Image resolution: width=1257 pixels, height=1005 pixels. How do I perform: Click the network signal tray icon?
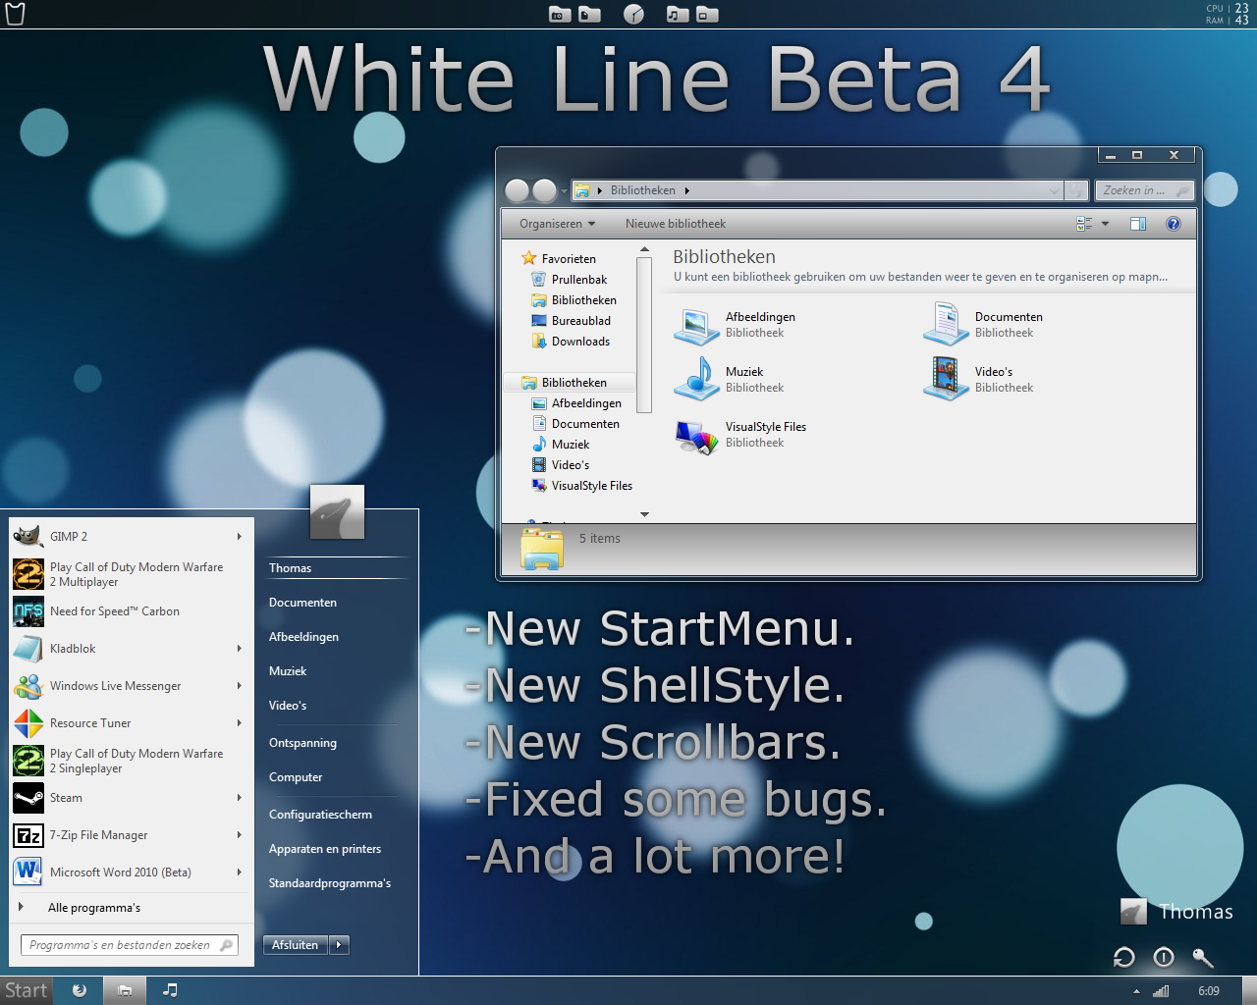click(x=1162, y=990)
